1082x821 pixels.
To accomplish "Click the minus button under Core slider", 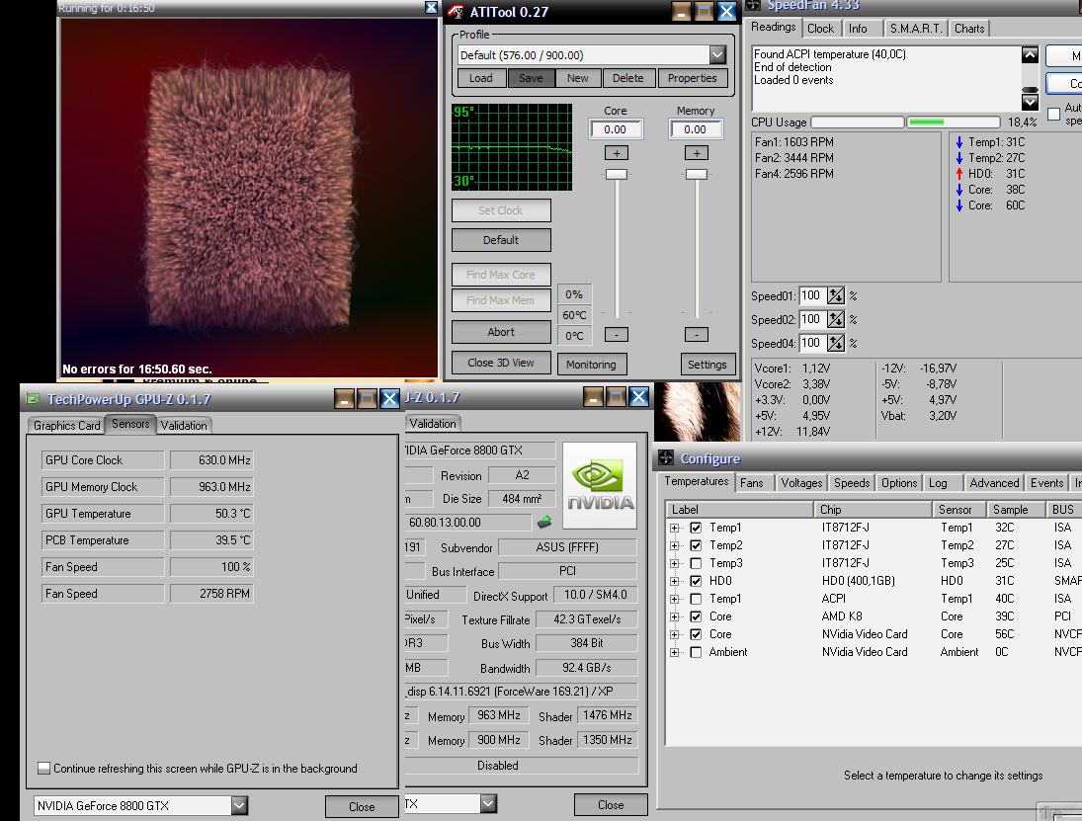I will [617, 335].
